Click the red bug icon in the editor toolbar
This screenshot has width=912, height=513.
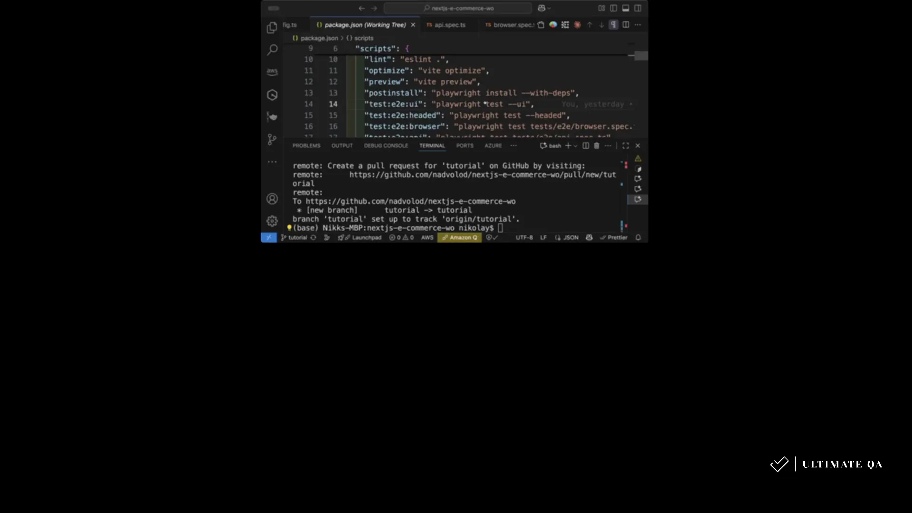577,25
